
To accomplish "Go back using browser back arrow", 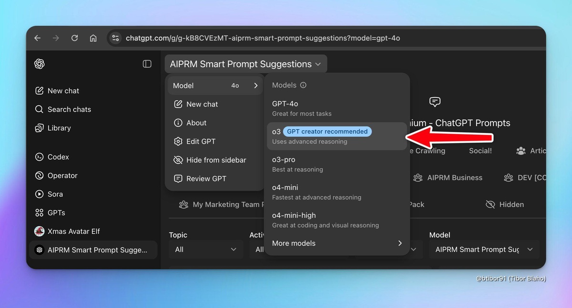I will (x=38, y=38).
